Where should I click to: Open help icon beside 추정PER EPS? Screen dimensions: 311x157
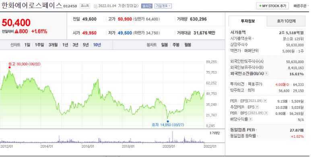click(257, 107)
